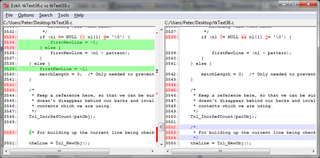Click left pane horizontal scroll left arrow
The image size is (320, 158).
pos(6,151)
